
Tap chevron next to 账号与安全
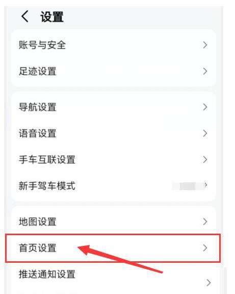[205, 45]
